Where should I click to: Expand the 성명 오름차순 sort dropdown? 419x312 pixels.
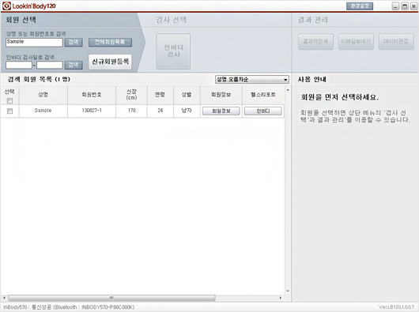(252, 80)
